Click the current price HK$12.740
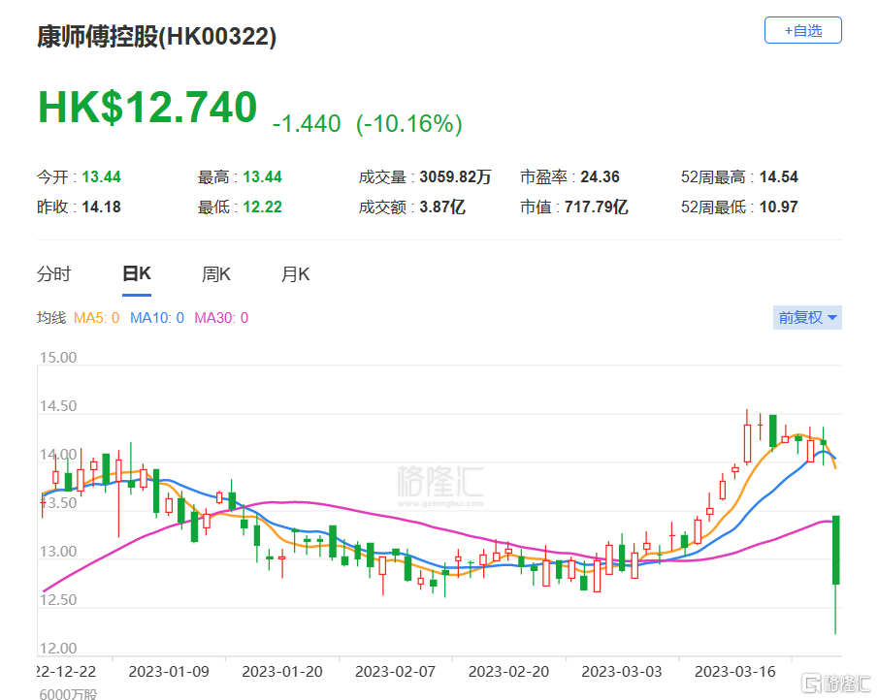 (x=147, y=107)
